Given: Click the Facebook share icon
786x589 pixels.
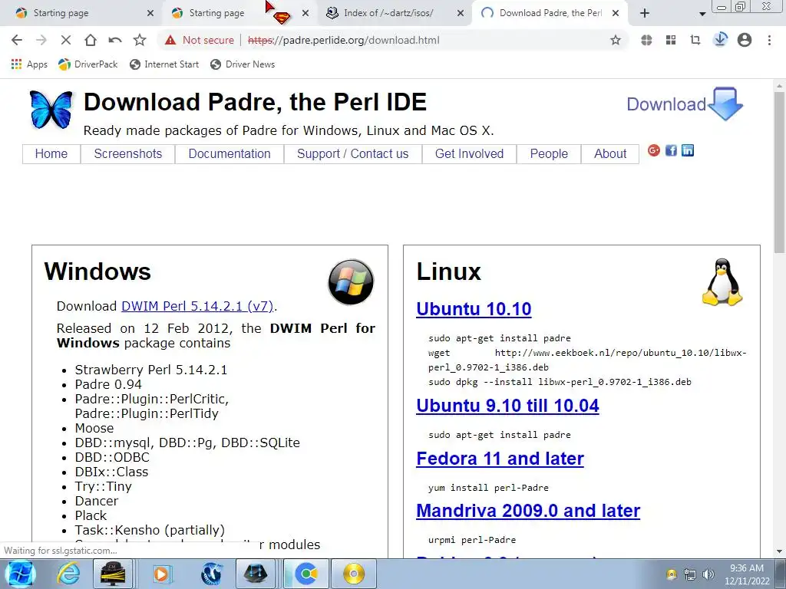Looking at the screenshot, I should tap(671, 150).
